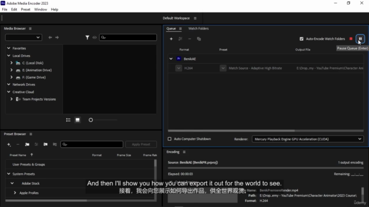Delete preset using the Preset Browser minus icon
The width and height of the screenshot is (369, 207).
[18, 144]
